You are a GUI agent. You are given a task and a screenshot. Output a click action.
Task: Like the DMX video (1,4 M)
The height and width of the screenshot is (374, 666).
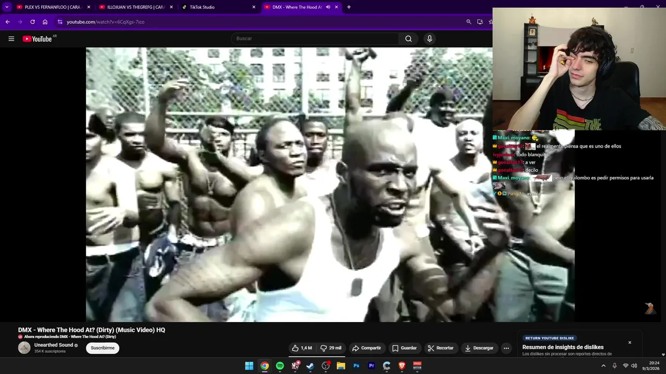pos(302,348)
